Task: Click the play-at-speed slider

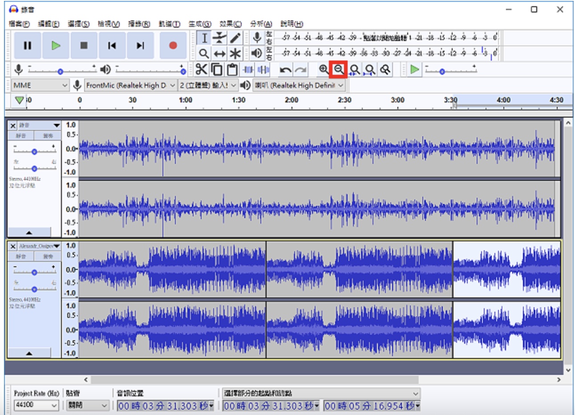Action: coord(450,69)
